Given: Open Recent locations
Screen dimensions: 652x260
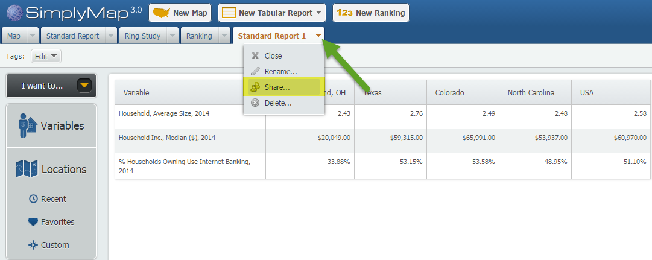Looking at the screenshot, I should (x=48, y=199).
